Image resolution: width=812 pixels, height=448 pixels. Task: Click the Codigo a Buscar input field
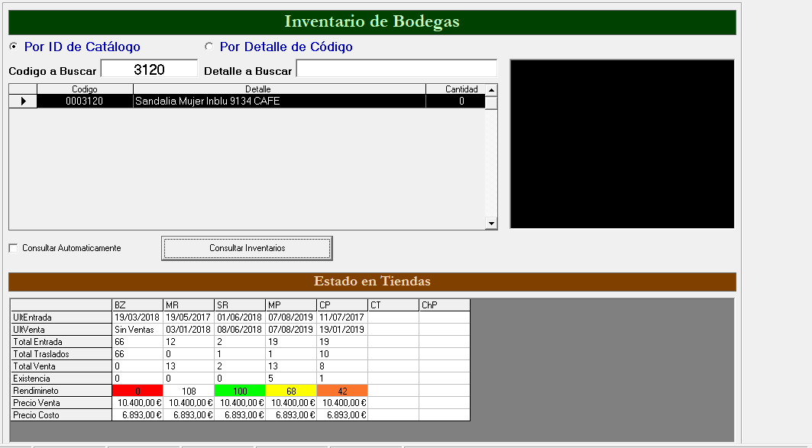pyautogui.click(x=149, y=69)
